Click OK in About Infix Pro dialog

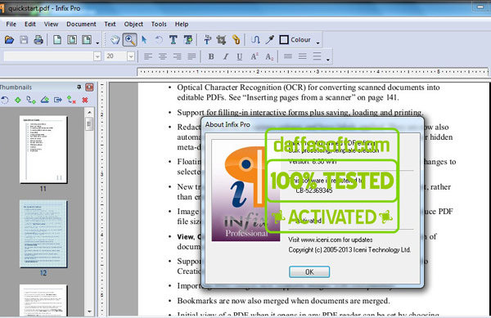coord(309,271)
